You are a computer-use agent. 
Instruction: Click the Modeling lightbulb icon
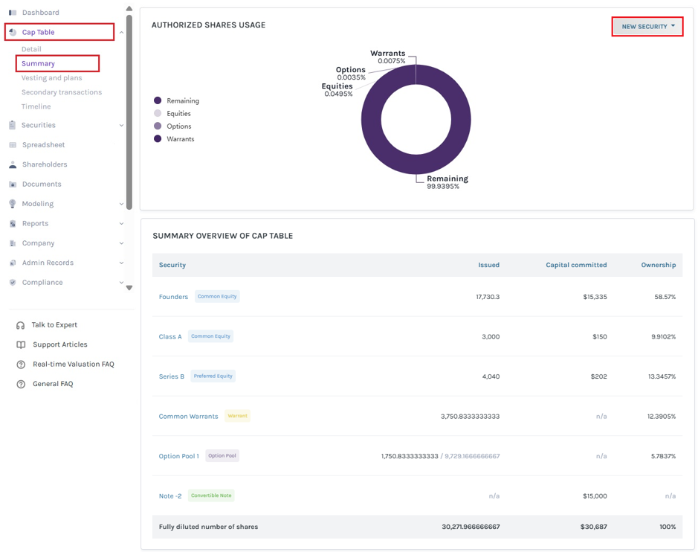pyautogui.click(x=13, y=204)
